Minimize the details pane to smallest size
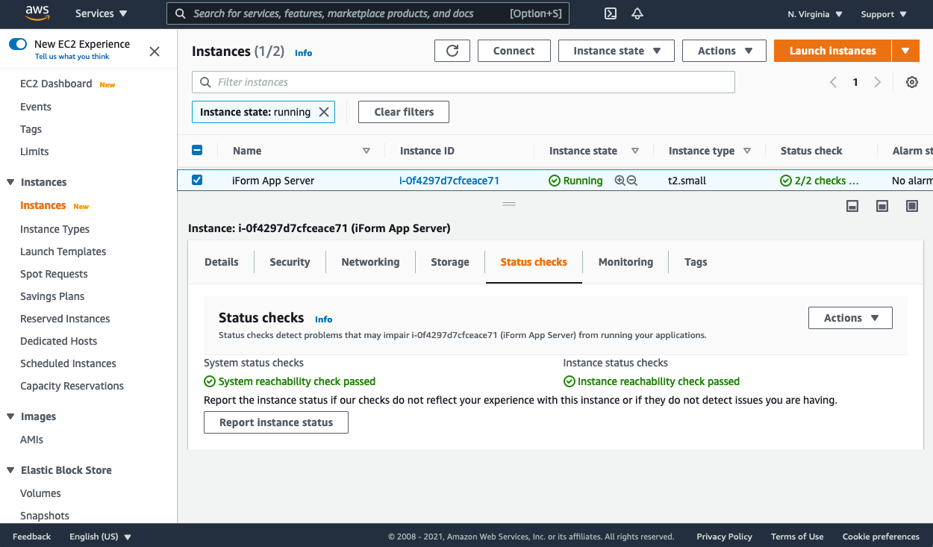 pos(852,206)
